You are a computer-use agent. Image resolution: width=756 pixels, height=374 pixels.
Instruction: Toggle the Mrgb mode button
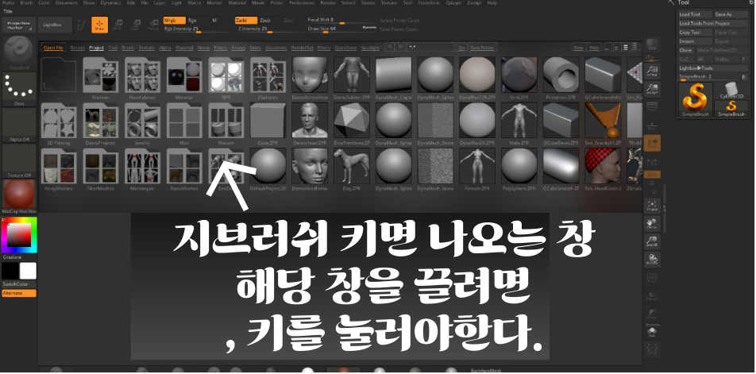[x=174, y=21]
